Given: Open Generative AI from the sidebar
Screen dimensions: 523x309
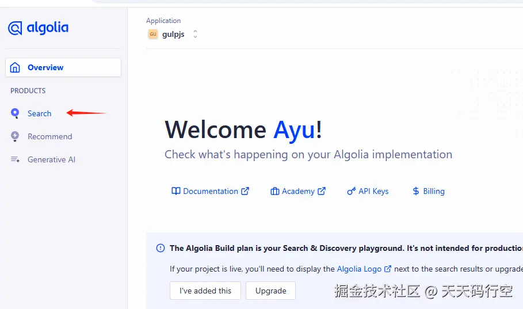Looking at the screenshot, I should pyautogui.click(x=51, y=159).
